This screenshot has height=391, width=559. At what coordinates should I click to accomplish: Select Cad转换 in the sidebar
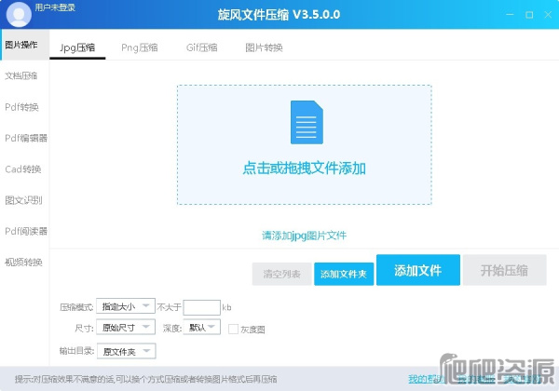tap(23, 169)
